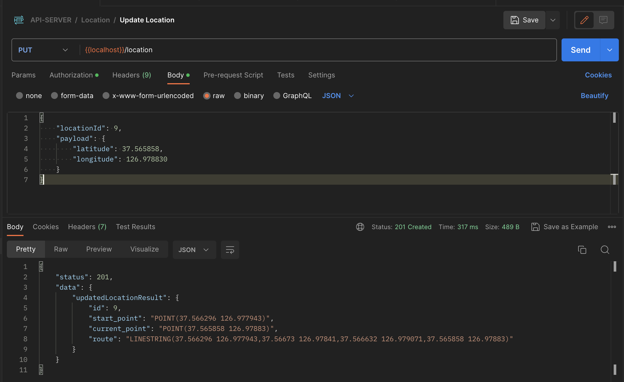The image size is (624, 382).
Task: Click the floppy disk Save icon
Action: pos(515,20)
